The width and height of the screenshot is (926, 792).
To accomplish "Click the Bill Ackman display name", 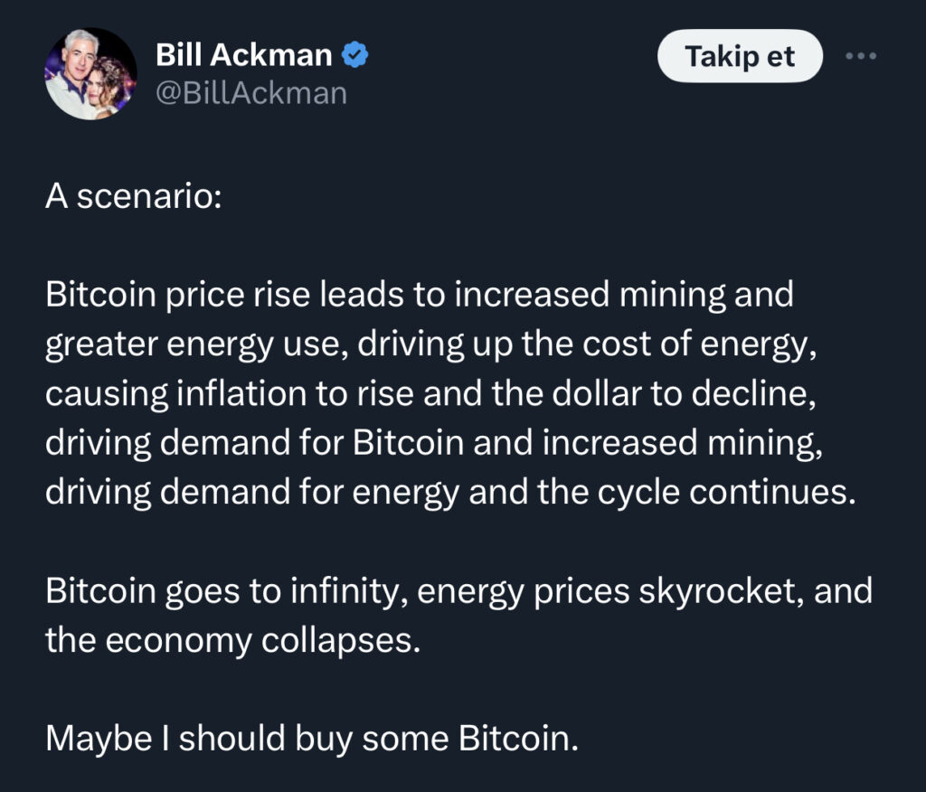I will (244, 54).
